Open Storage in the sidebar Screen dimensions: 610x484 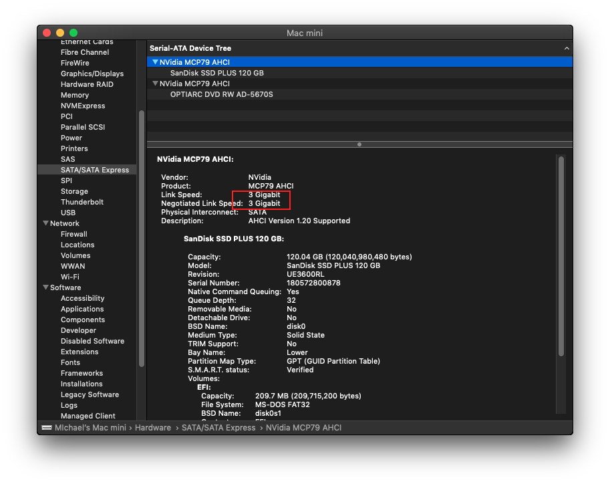click(x=74, y=191)
